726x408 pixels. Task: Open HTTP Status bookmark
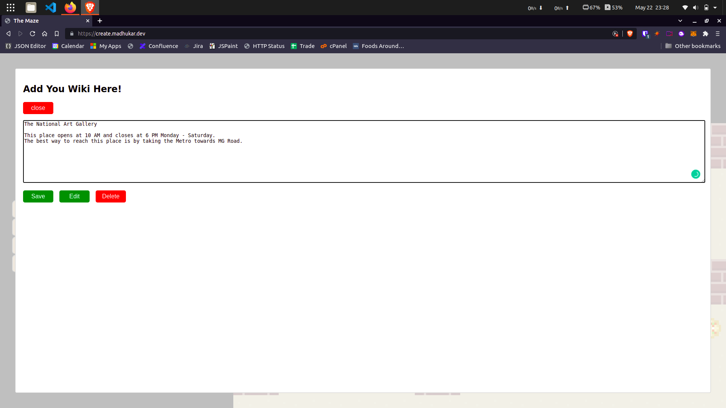pos(264,46)
